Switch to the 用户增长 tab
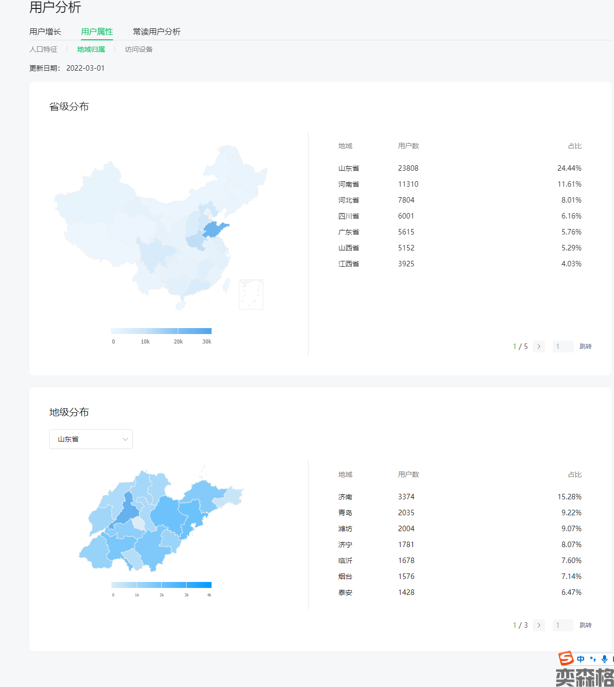614x687 pixels. pyautogui.click(x=45, y=32)
